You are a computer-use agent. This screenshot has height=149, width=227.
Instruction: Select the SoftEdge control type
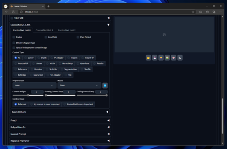click(20, 75)
